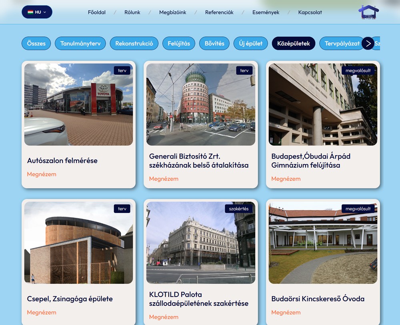
Task: Filter by Új épület
Action: pyautogui.click(x=250, y=43)
